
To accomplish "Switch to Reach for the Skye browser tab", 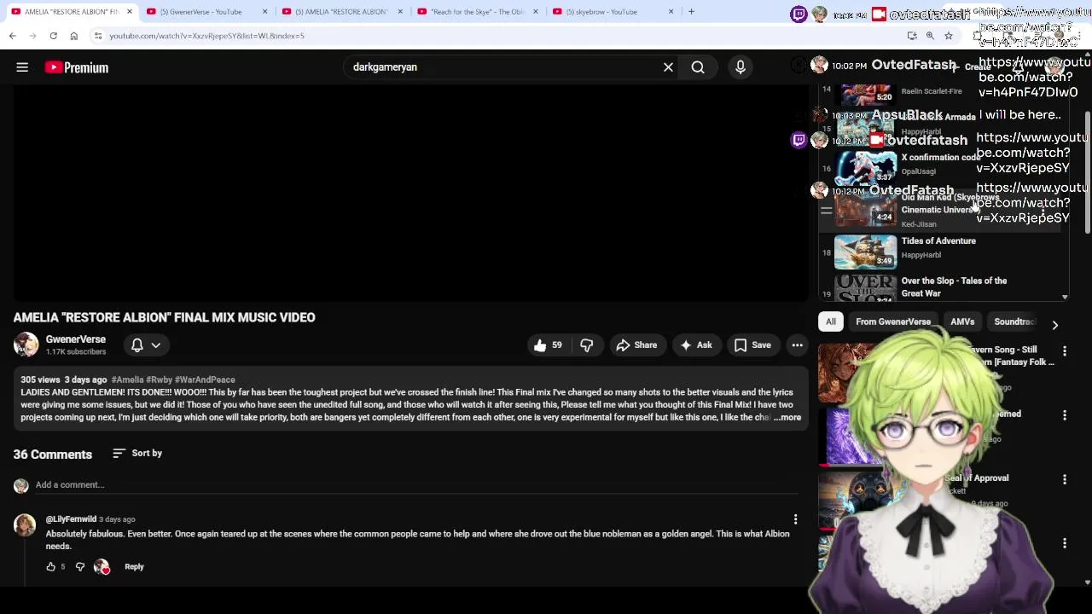I will point(476,12).
